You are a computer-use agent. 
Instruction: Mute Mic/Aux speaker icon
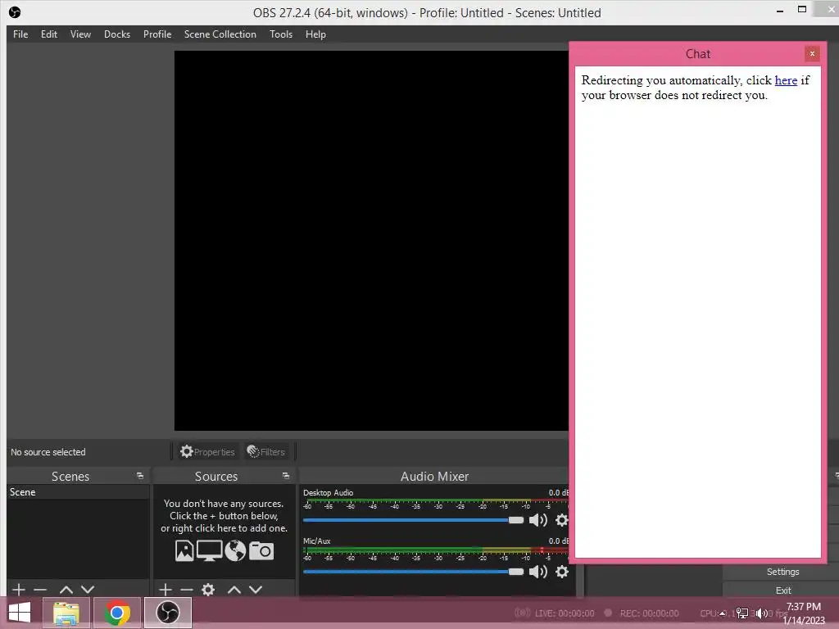point(537,572)
